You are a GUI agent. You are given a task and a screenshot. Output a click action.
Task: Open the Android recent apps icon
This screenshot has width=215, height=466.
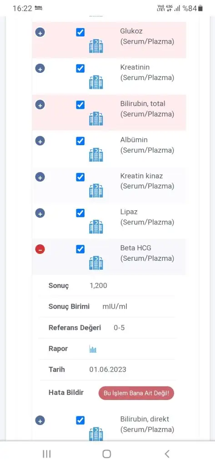coord(47,454)
